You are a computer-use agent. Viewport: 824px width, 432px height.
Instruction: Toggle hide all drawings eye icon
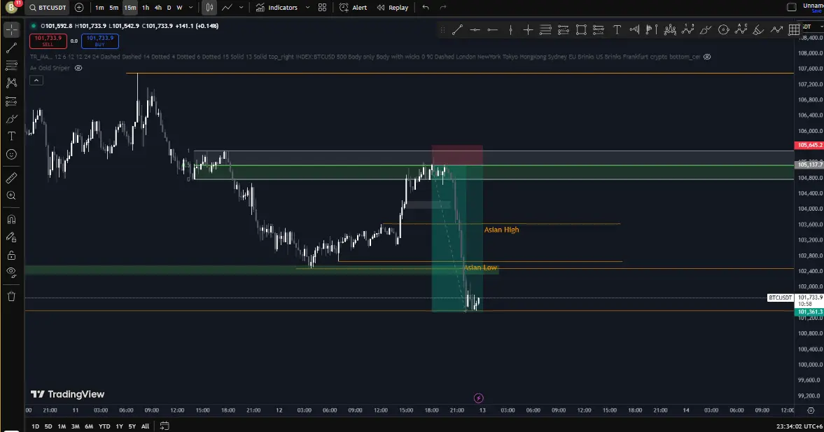point(12,273)
